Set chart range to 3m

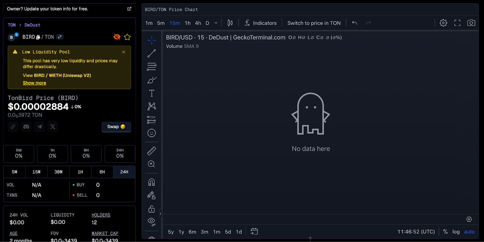point(204,232)
